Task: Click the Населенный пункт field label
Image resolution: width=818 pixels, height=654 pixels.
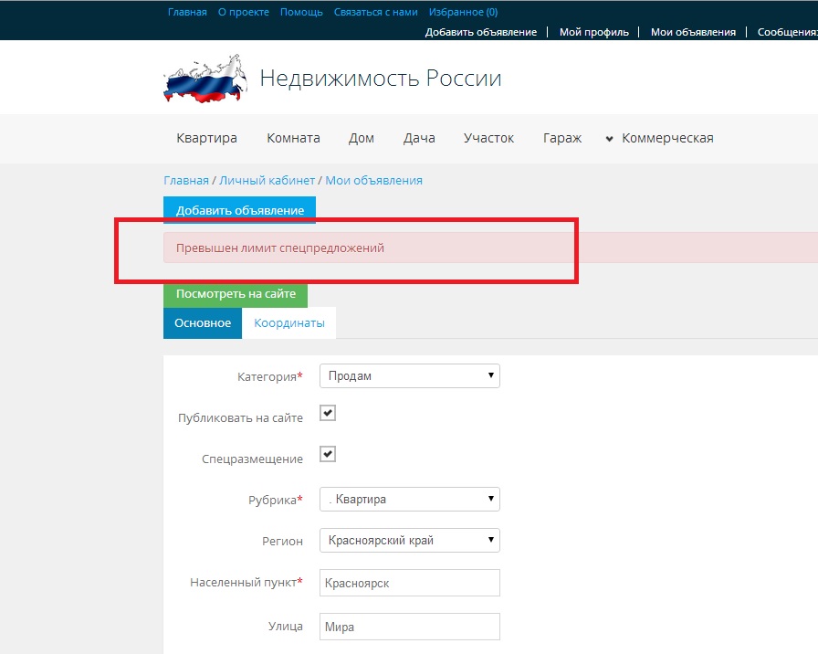Action: coord(246,582)
